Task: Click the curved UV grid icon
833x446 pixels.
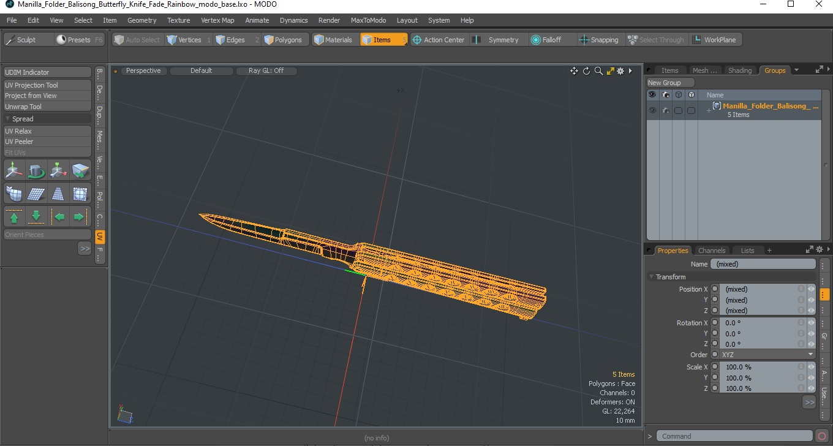Action: 14,194
